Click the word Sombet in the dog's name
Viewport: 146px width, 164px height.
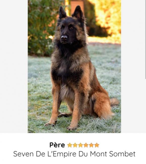point(122,154)
